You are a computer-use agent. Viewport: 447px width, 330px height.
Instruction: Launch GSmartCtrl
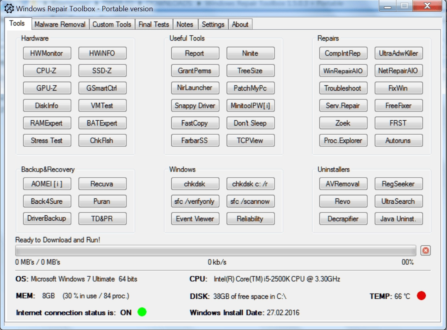102,88
